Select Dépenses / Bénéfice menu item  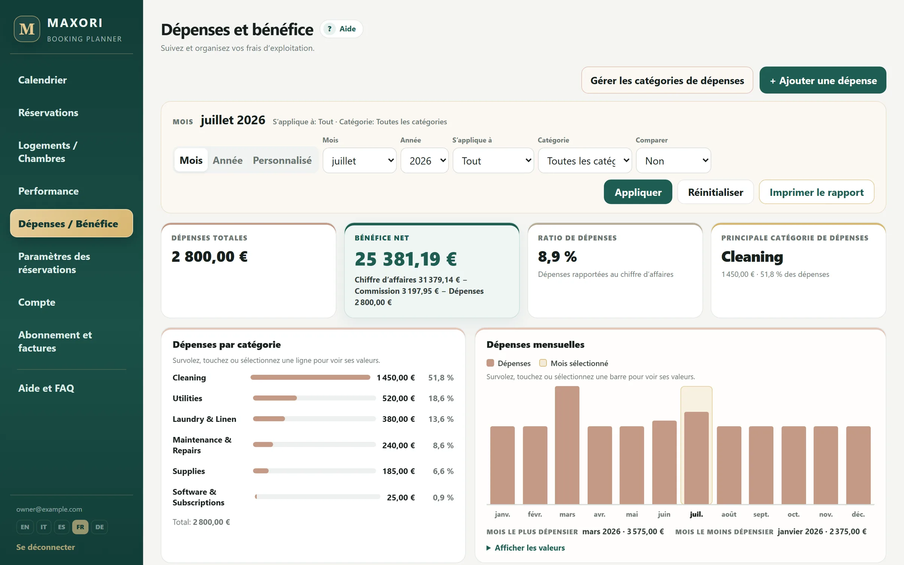coord(72,223)
